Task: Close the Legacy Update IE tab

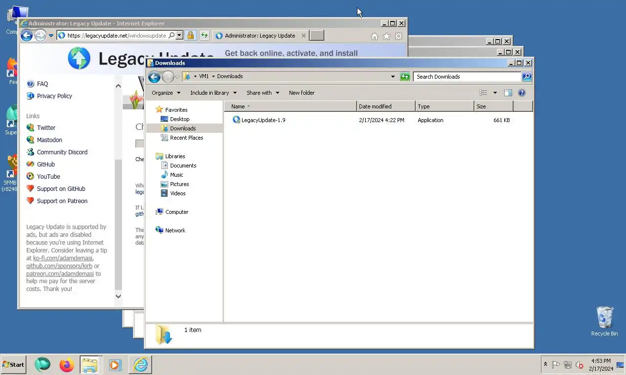Action: [x=304, y=36]
